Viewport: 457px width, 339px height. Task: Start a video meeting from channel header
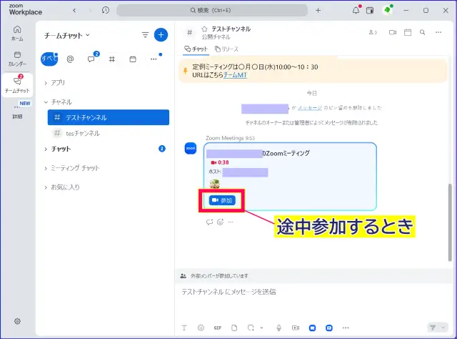coord(393,32)
